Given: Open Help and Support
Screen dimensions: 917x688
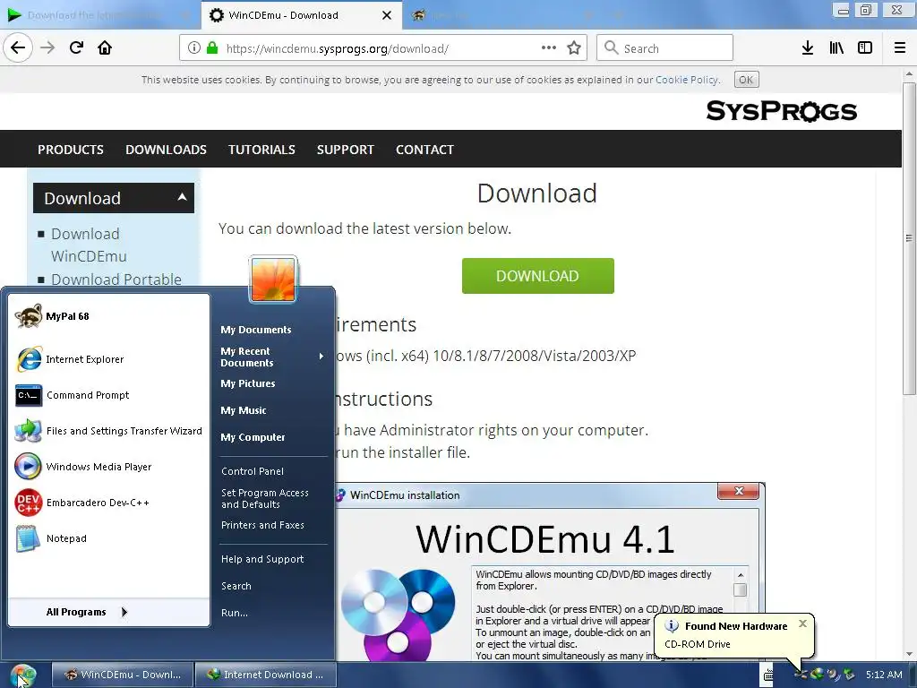Looking at the screenshot, I should pyautogui.click(x=262, y=559).
